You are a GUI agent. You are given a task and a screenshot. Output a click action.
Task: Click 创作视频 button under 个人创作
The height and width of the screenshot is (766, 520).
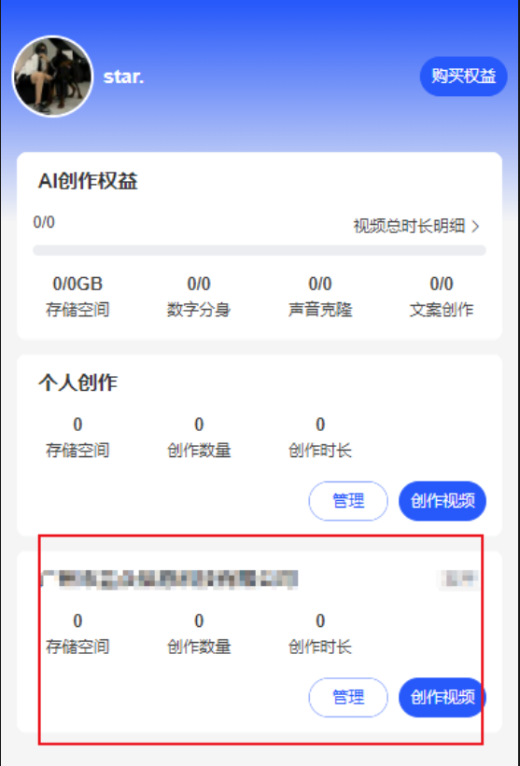[443, 501]
